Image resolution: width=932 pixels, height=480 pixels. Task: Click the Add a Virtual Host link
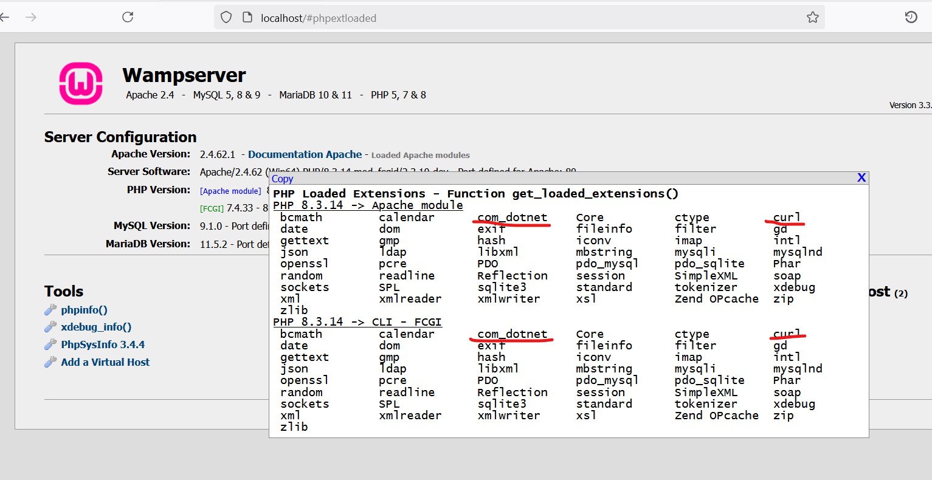tap(105, 362)
